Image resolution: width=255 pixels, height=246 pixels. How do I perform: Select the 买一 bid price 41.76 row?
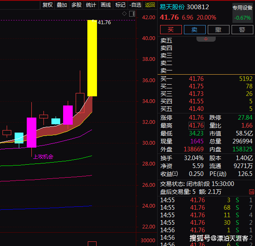tap(196, 79)
